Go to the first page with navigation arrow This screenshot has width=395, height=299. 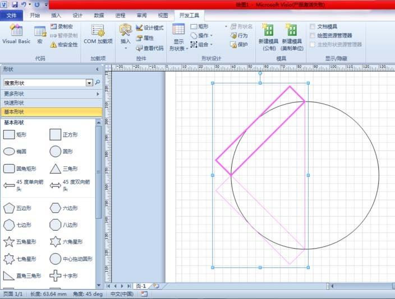pyautogui.click(x=108, y=286)
